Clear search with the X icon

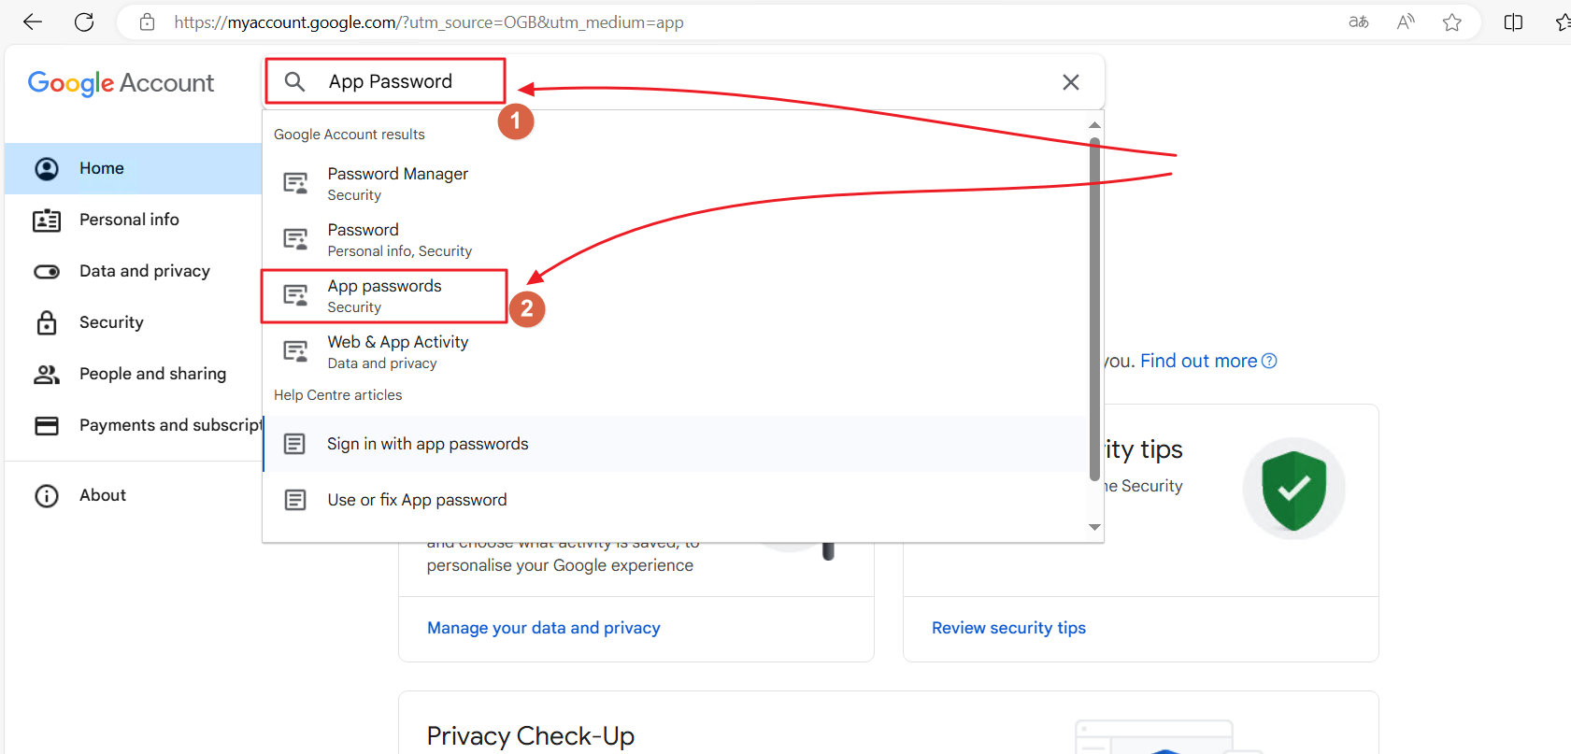click(x=1071, y=82)
